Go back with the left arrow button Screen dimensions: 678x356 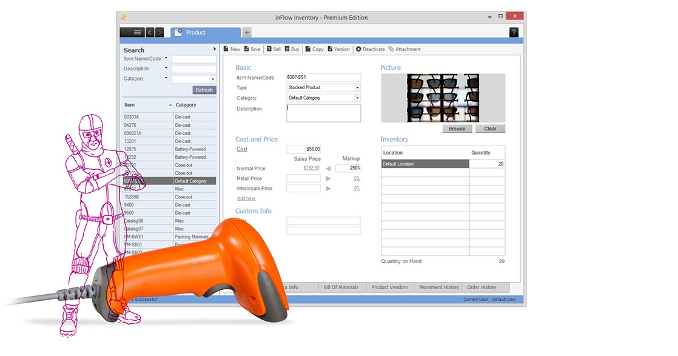pyautogui.click(x=150, y=32)
